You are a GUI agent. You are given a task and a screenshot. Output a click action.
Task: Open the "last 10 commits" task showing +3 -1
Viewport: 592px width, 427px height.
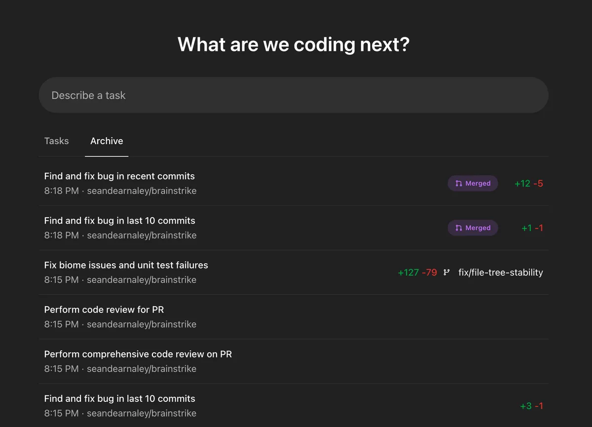click(119, 398)
